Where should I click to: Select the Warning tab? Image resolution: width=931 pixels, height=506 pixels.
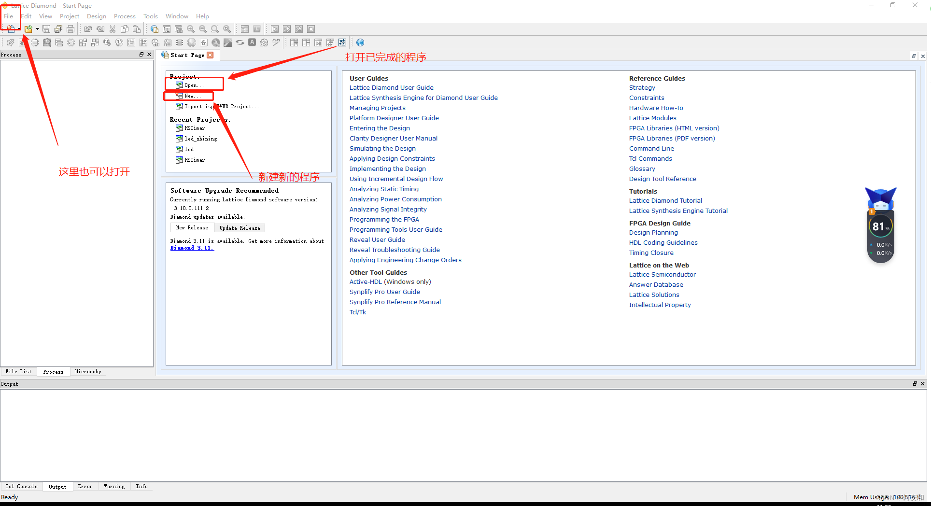(x=114, y=486)
